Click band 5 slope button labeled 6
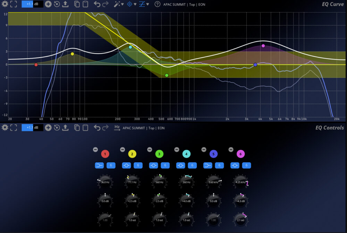The height and width of the screenshot is (233, 347). [x=219, y=165]
